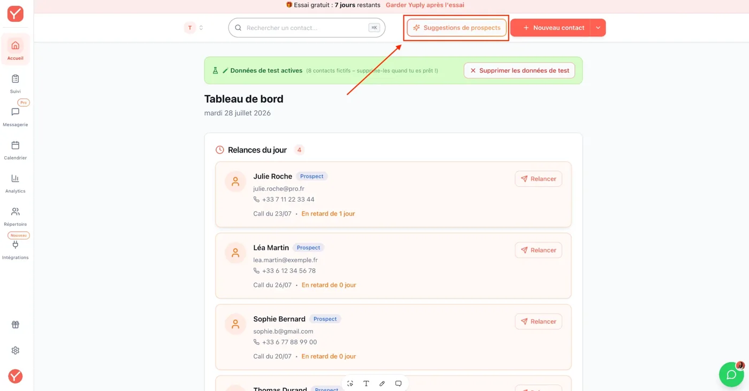Click Prospect tag on Sophie Bernard
The height and width of the screenshot is (391, 749).
tap(325, 319)
